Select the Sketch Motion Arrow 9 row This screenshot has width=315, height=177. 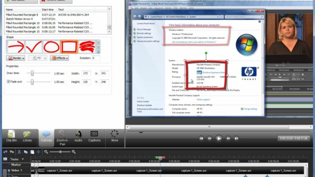tap(56, 19)
